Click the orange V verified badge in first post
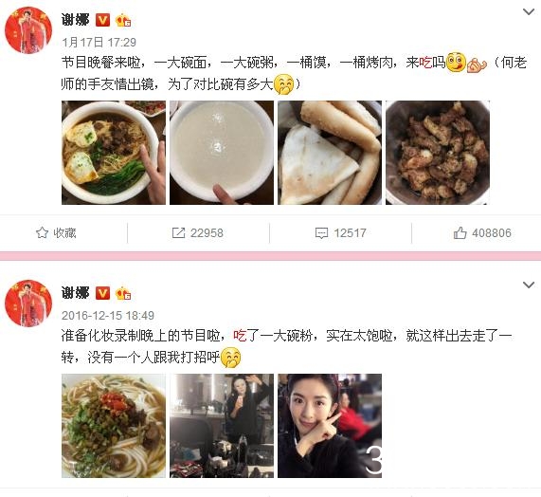 click(x=102, y=20)
